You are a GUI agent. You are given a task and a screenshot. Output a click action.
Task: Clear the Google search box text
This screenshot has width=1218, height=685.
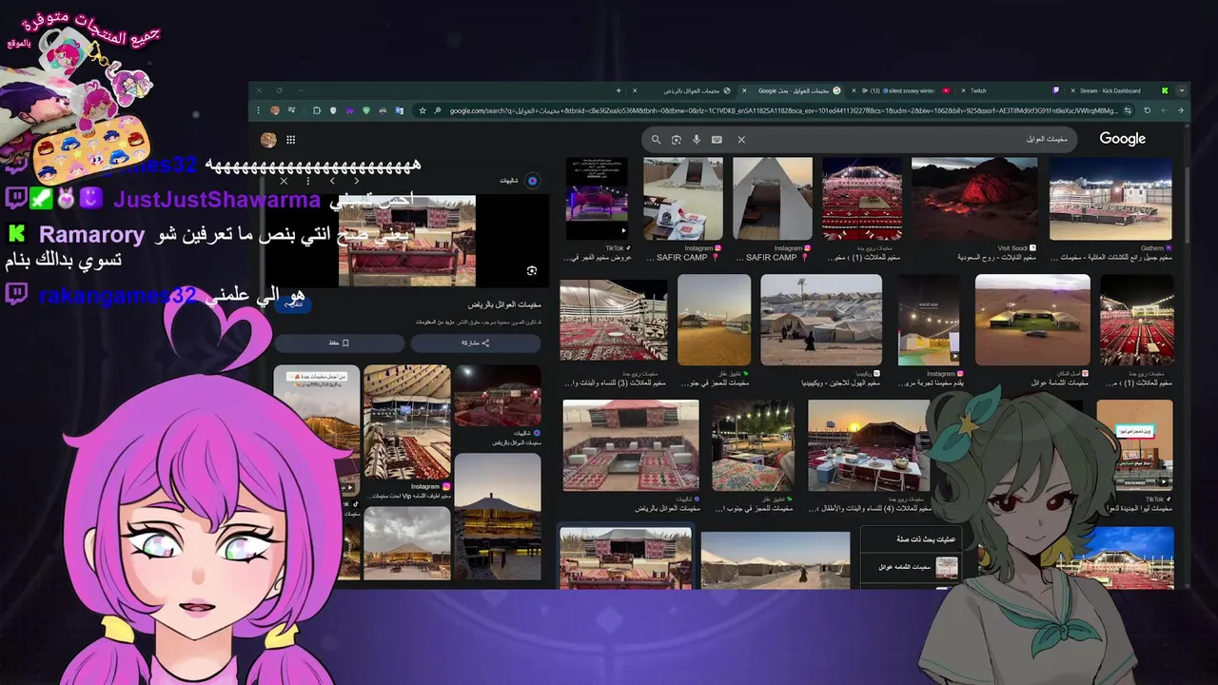(741, 140)
